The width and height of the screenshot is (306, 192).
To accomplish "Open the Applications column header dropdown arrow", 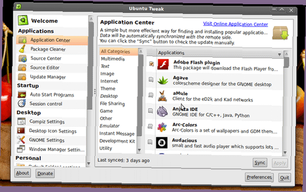I will point(279,55).
